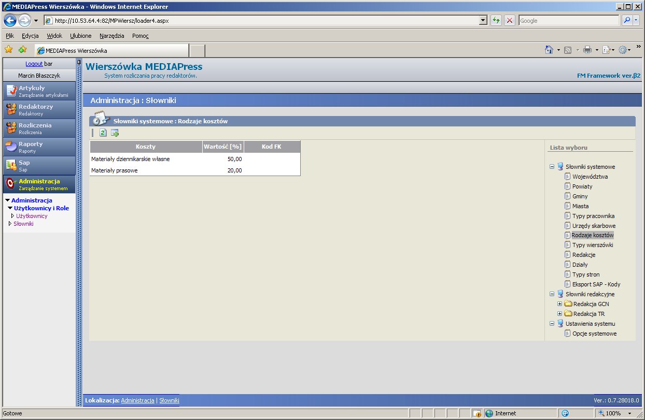Click the Administracja breadcrumb link
This screenshot has height=420, width=645.
137,400
